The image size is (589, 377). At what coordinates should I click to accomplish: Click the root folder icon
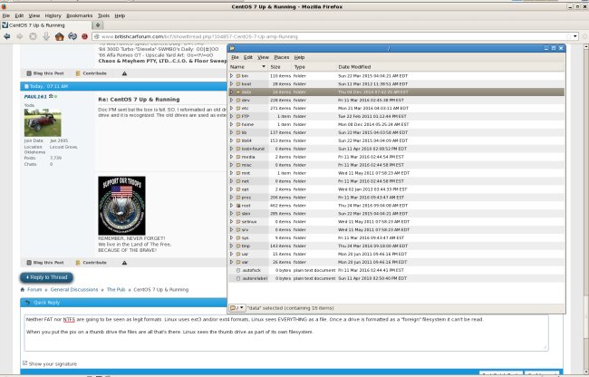[238, 206]
